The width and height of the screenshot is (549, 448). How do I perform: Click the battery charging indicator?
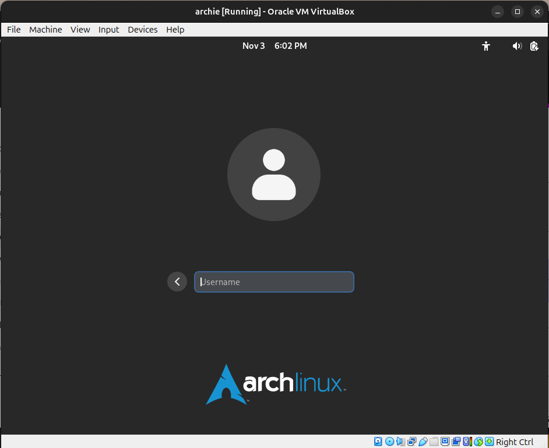(x=534, y=46)
